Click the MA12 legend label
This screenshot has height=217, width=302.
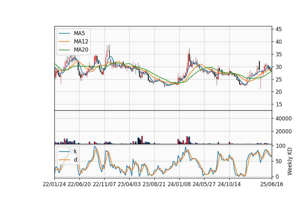pyautogui.click(x=81, y=42)
